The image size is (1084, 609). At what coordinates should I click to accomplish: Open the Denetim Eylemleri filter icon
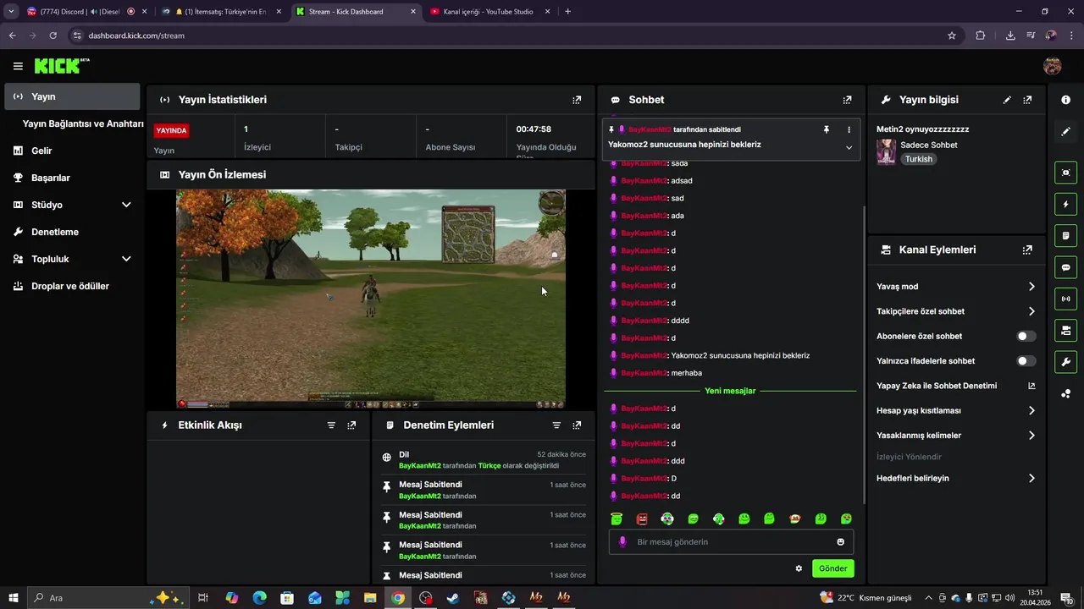click(556, 425)
